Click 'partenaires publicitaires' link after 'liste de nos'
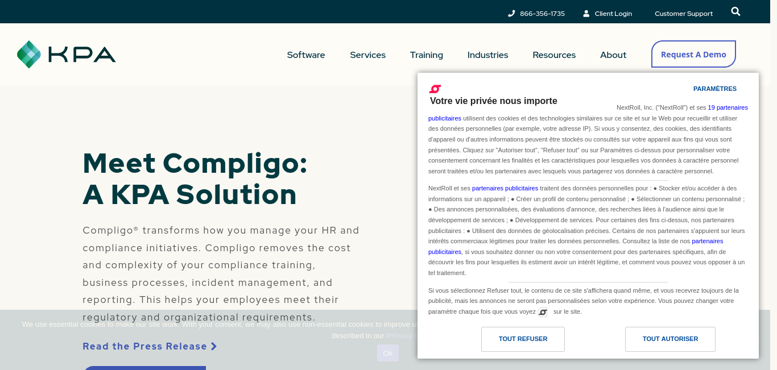Viewport: 777px width, 370px height. [x=708, y=241]
